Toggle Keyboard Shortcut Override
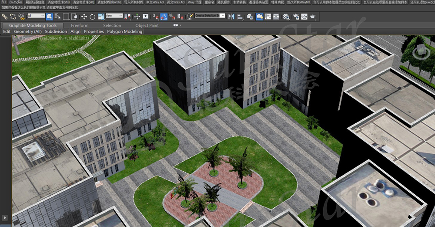 145,17
